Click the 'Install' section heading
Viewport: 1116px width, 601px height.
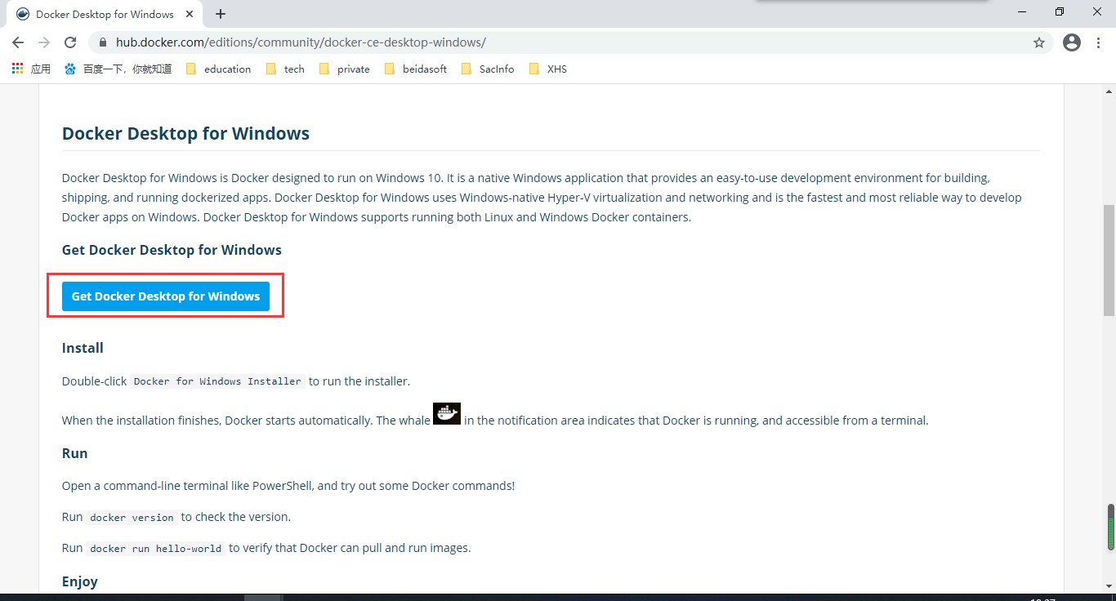pyautogui.click(x=83, y=348)
